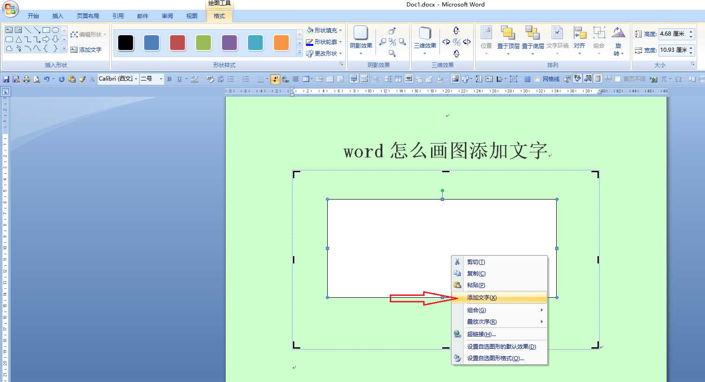
Task: Open the 旋转 rotate dropdown
Action: pyautogui.click(x=618, y=41)
